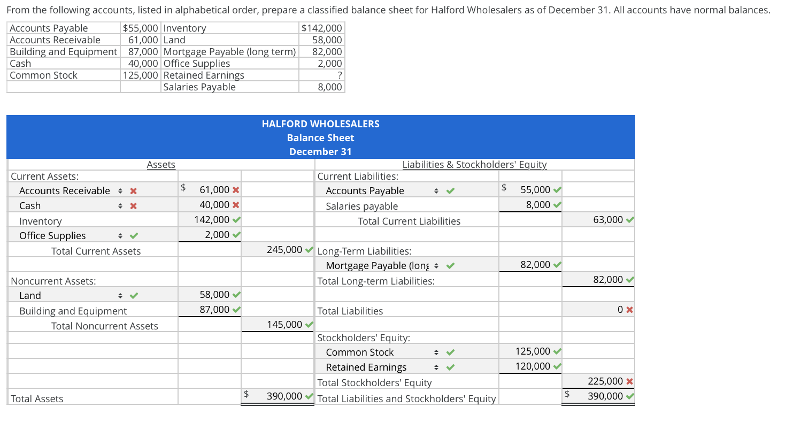The width and height of the screenshot is (801, 430).
Task: Click the green check next to 142,000
Action: [x=236, y=220]
